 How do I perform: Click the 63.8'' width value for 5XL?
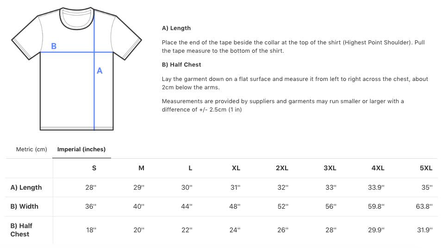tap(424, 206)
